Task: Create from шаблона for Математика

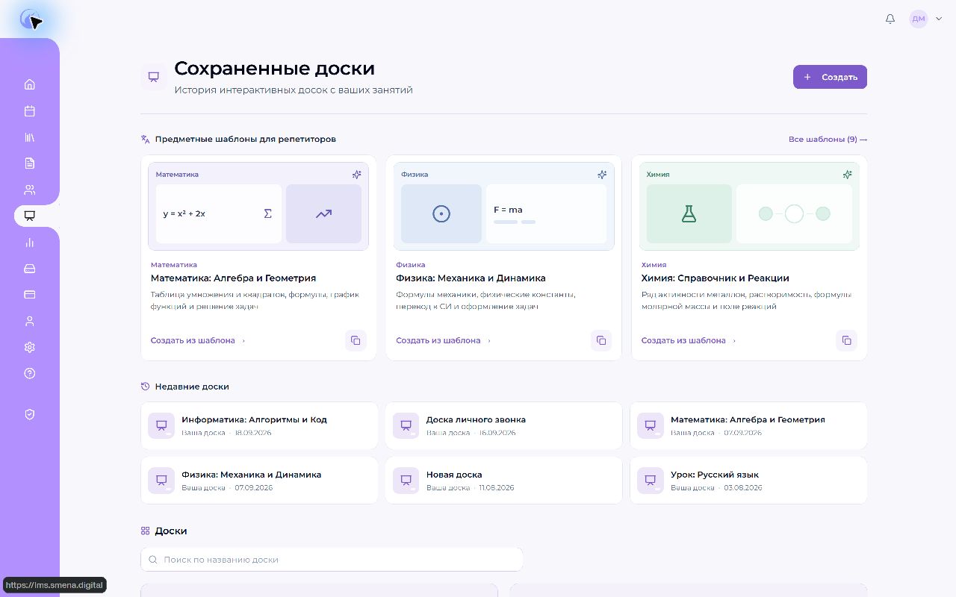Action: point(198,340)
